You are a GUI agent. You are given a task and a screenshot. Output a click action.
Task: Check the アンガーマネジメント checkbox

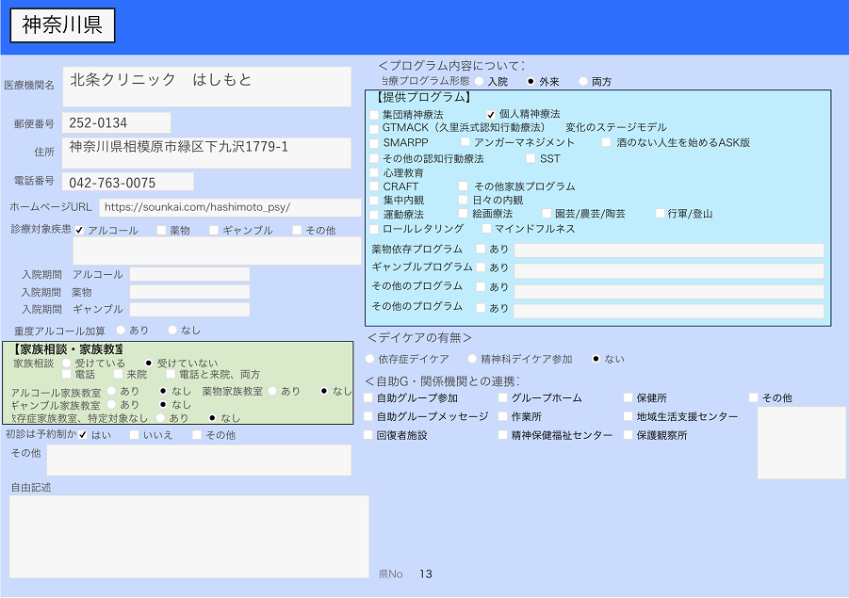point(465,142)
